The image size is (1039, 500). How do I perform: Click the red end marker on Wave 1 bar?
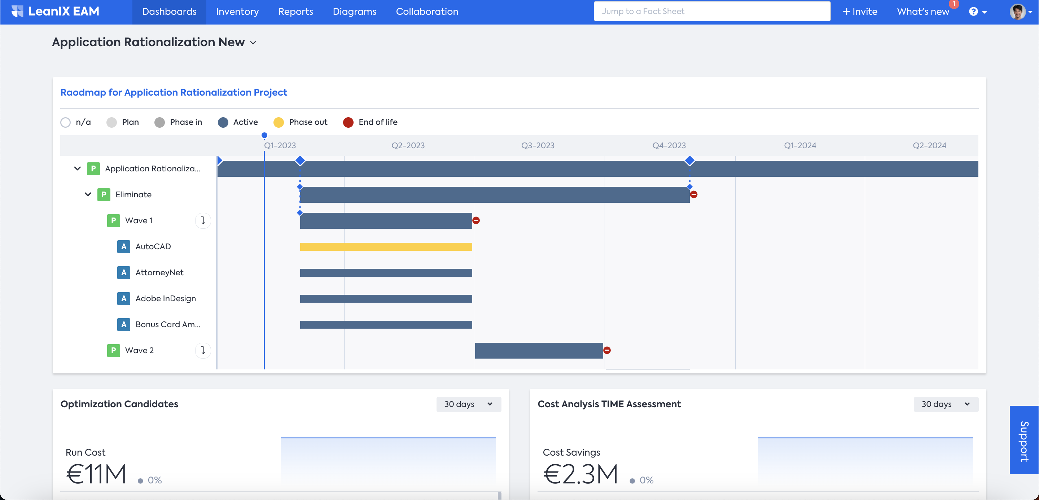(476, 220)
